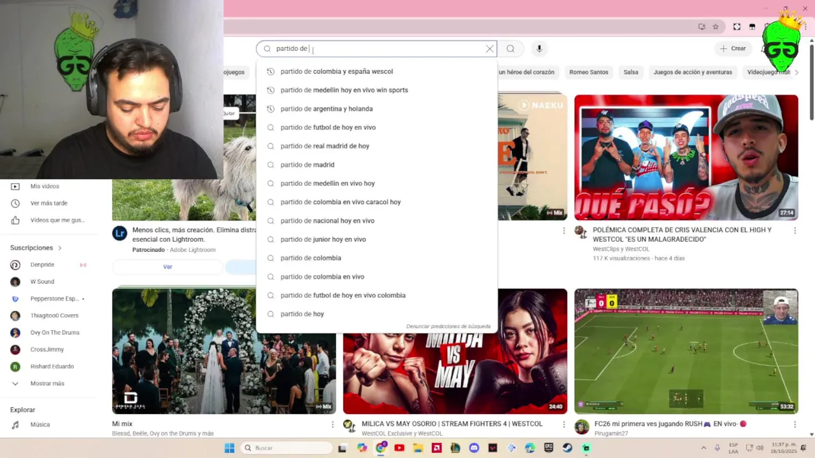The image size is (815, 458).
Task: Launch Discord from the taskbar
Action: point(474,448)
